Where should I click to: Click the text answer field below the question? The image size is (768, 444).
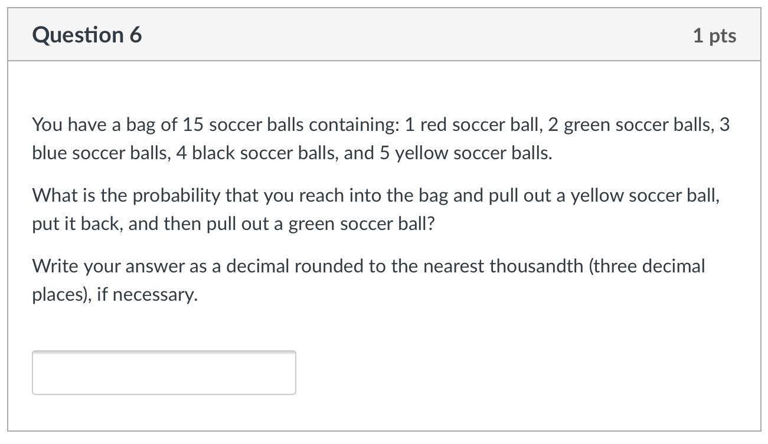[x=164, y=372]
